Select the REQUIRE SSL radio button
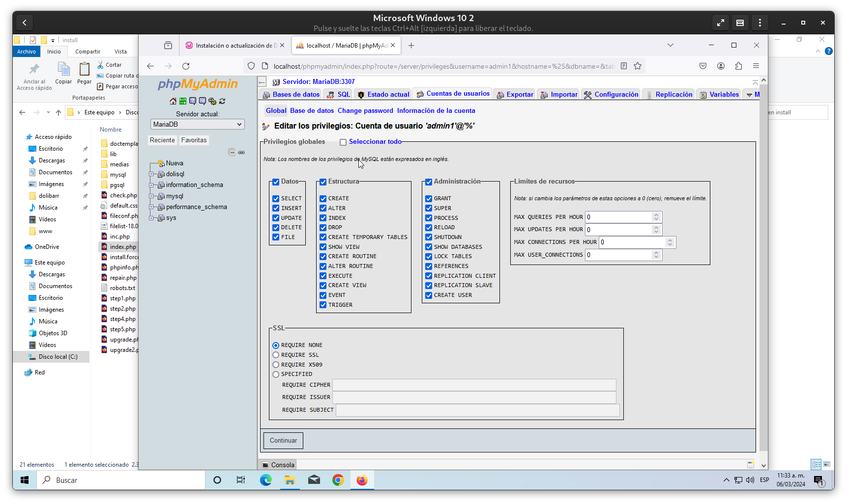 (276, 355)
